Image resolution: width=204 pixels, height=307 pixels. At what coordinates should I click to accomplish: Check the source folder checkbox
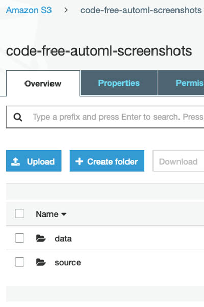[19, 262]
